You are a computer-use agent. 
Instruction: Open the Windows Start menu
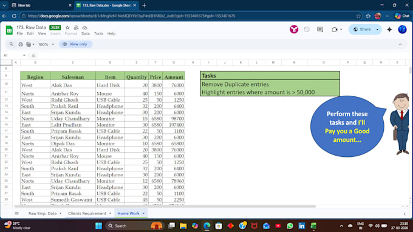point(99,226)
